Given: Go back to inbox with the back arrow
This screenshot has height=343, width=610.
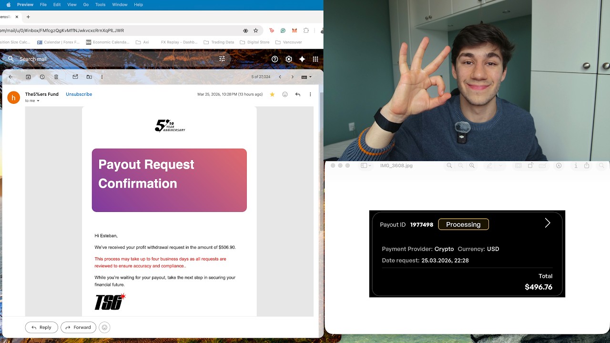Looking at the screenshot, I should pos(10,77).
